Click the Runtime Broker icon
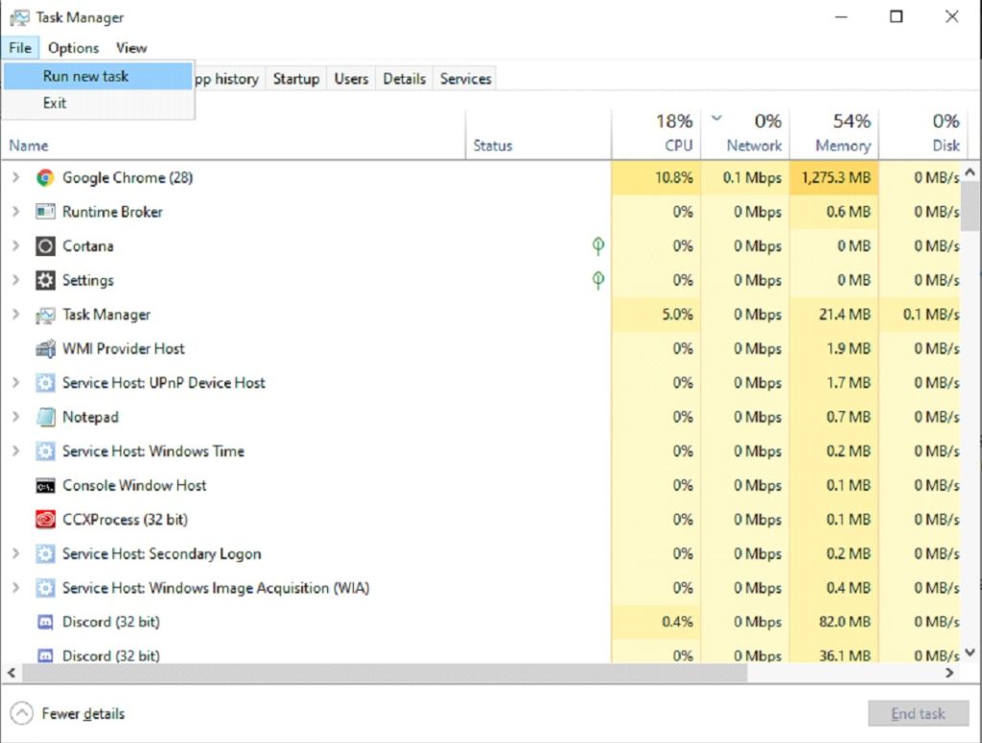 pyautogui.click(x=45, y=212)
